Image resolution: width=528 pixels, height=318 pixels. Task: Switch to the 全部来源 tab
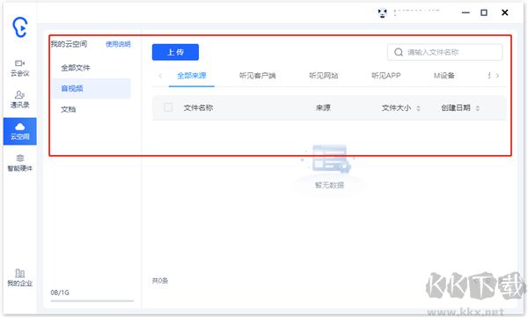(x=192, y=76)
